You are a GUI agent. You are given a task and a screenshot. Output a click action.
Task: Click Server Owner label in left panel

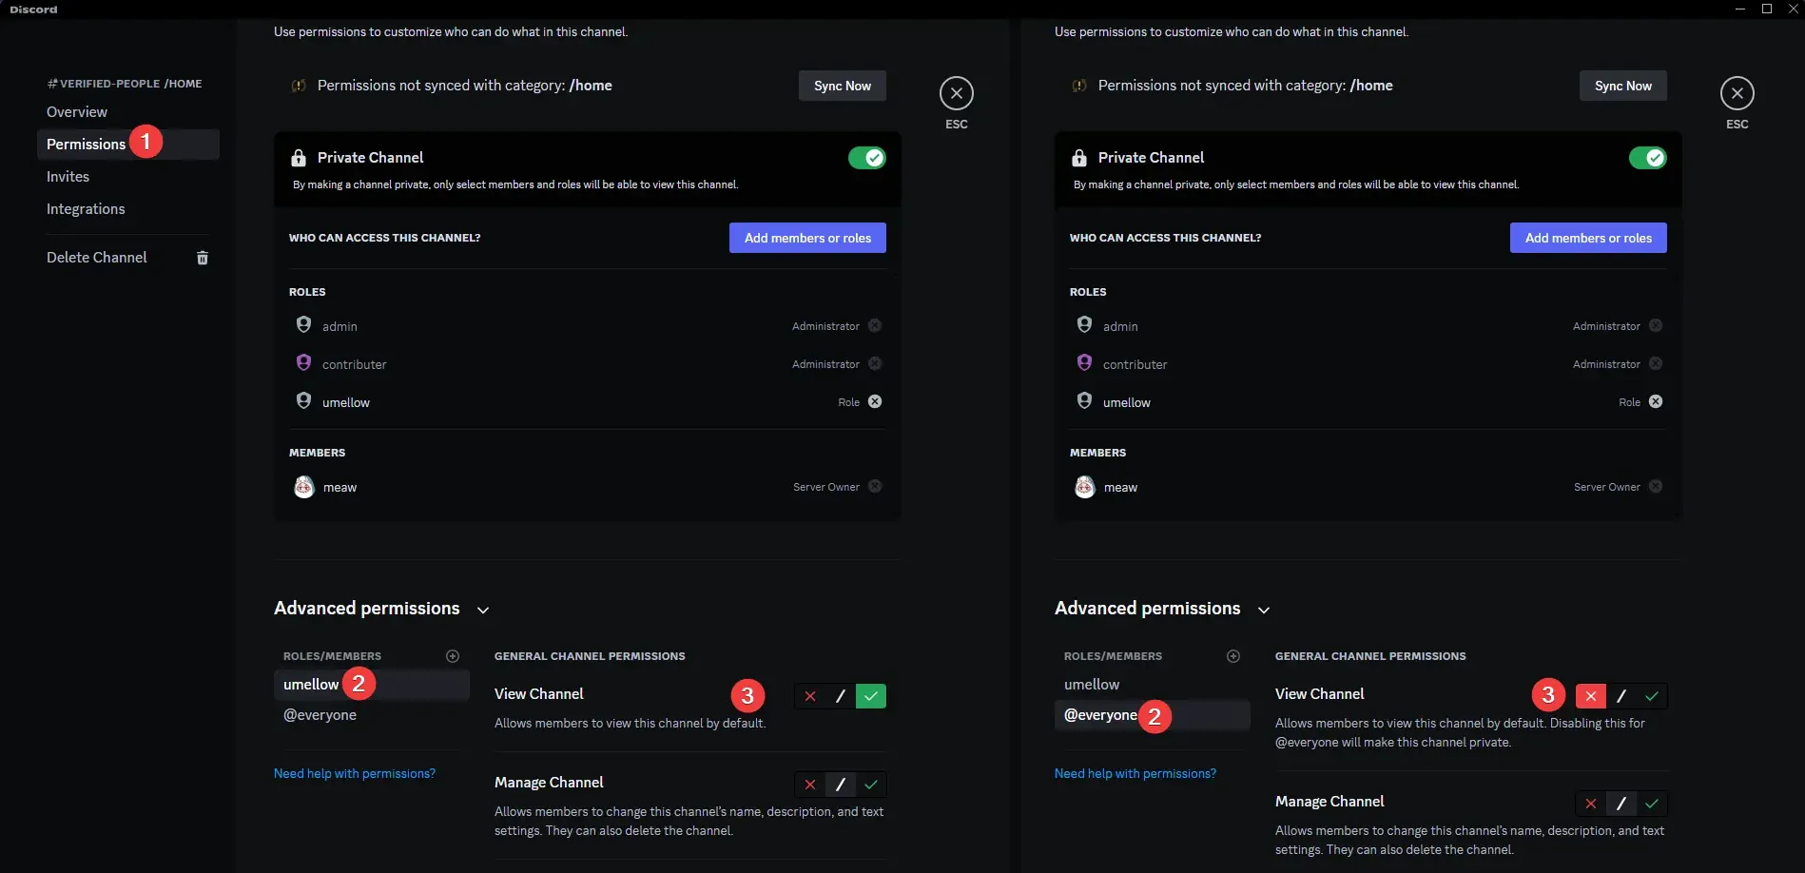tap(826, 487)
